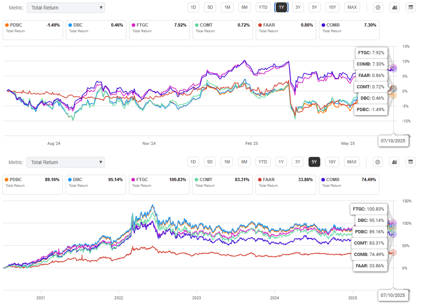Click the orange PDBC legend dot

(x=7, y=25)
